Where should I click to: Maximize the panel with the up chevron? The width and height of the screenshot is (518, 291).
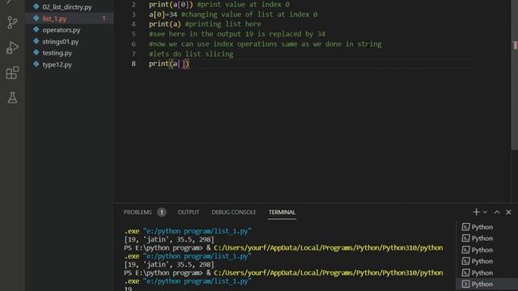coord(497,212)
